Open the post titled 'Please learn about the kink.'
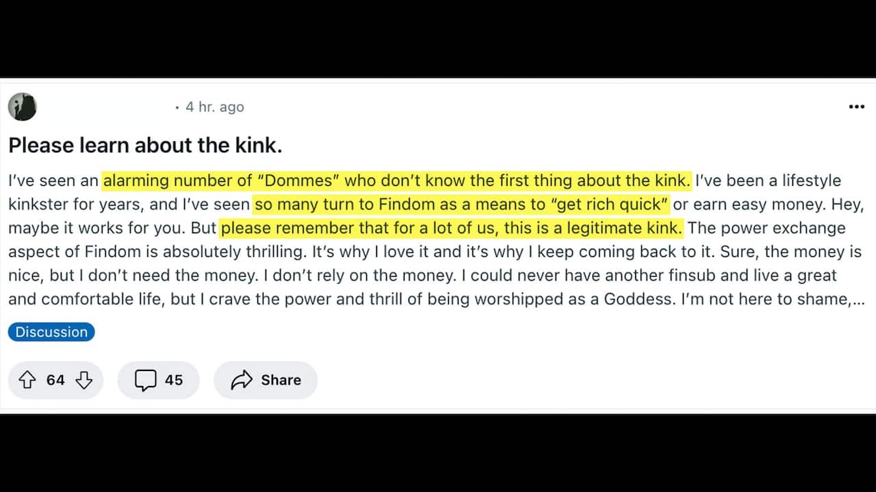This screenshot has height=492, width=876. click(x=145, y=145)
